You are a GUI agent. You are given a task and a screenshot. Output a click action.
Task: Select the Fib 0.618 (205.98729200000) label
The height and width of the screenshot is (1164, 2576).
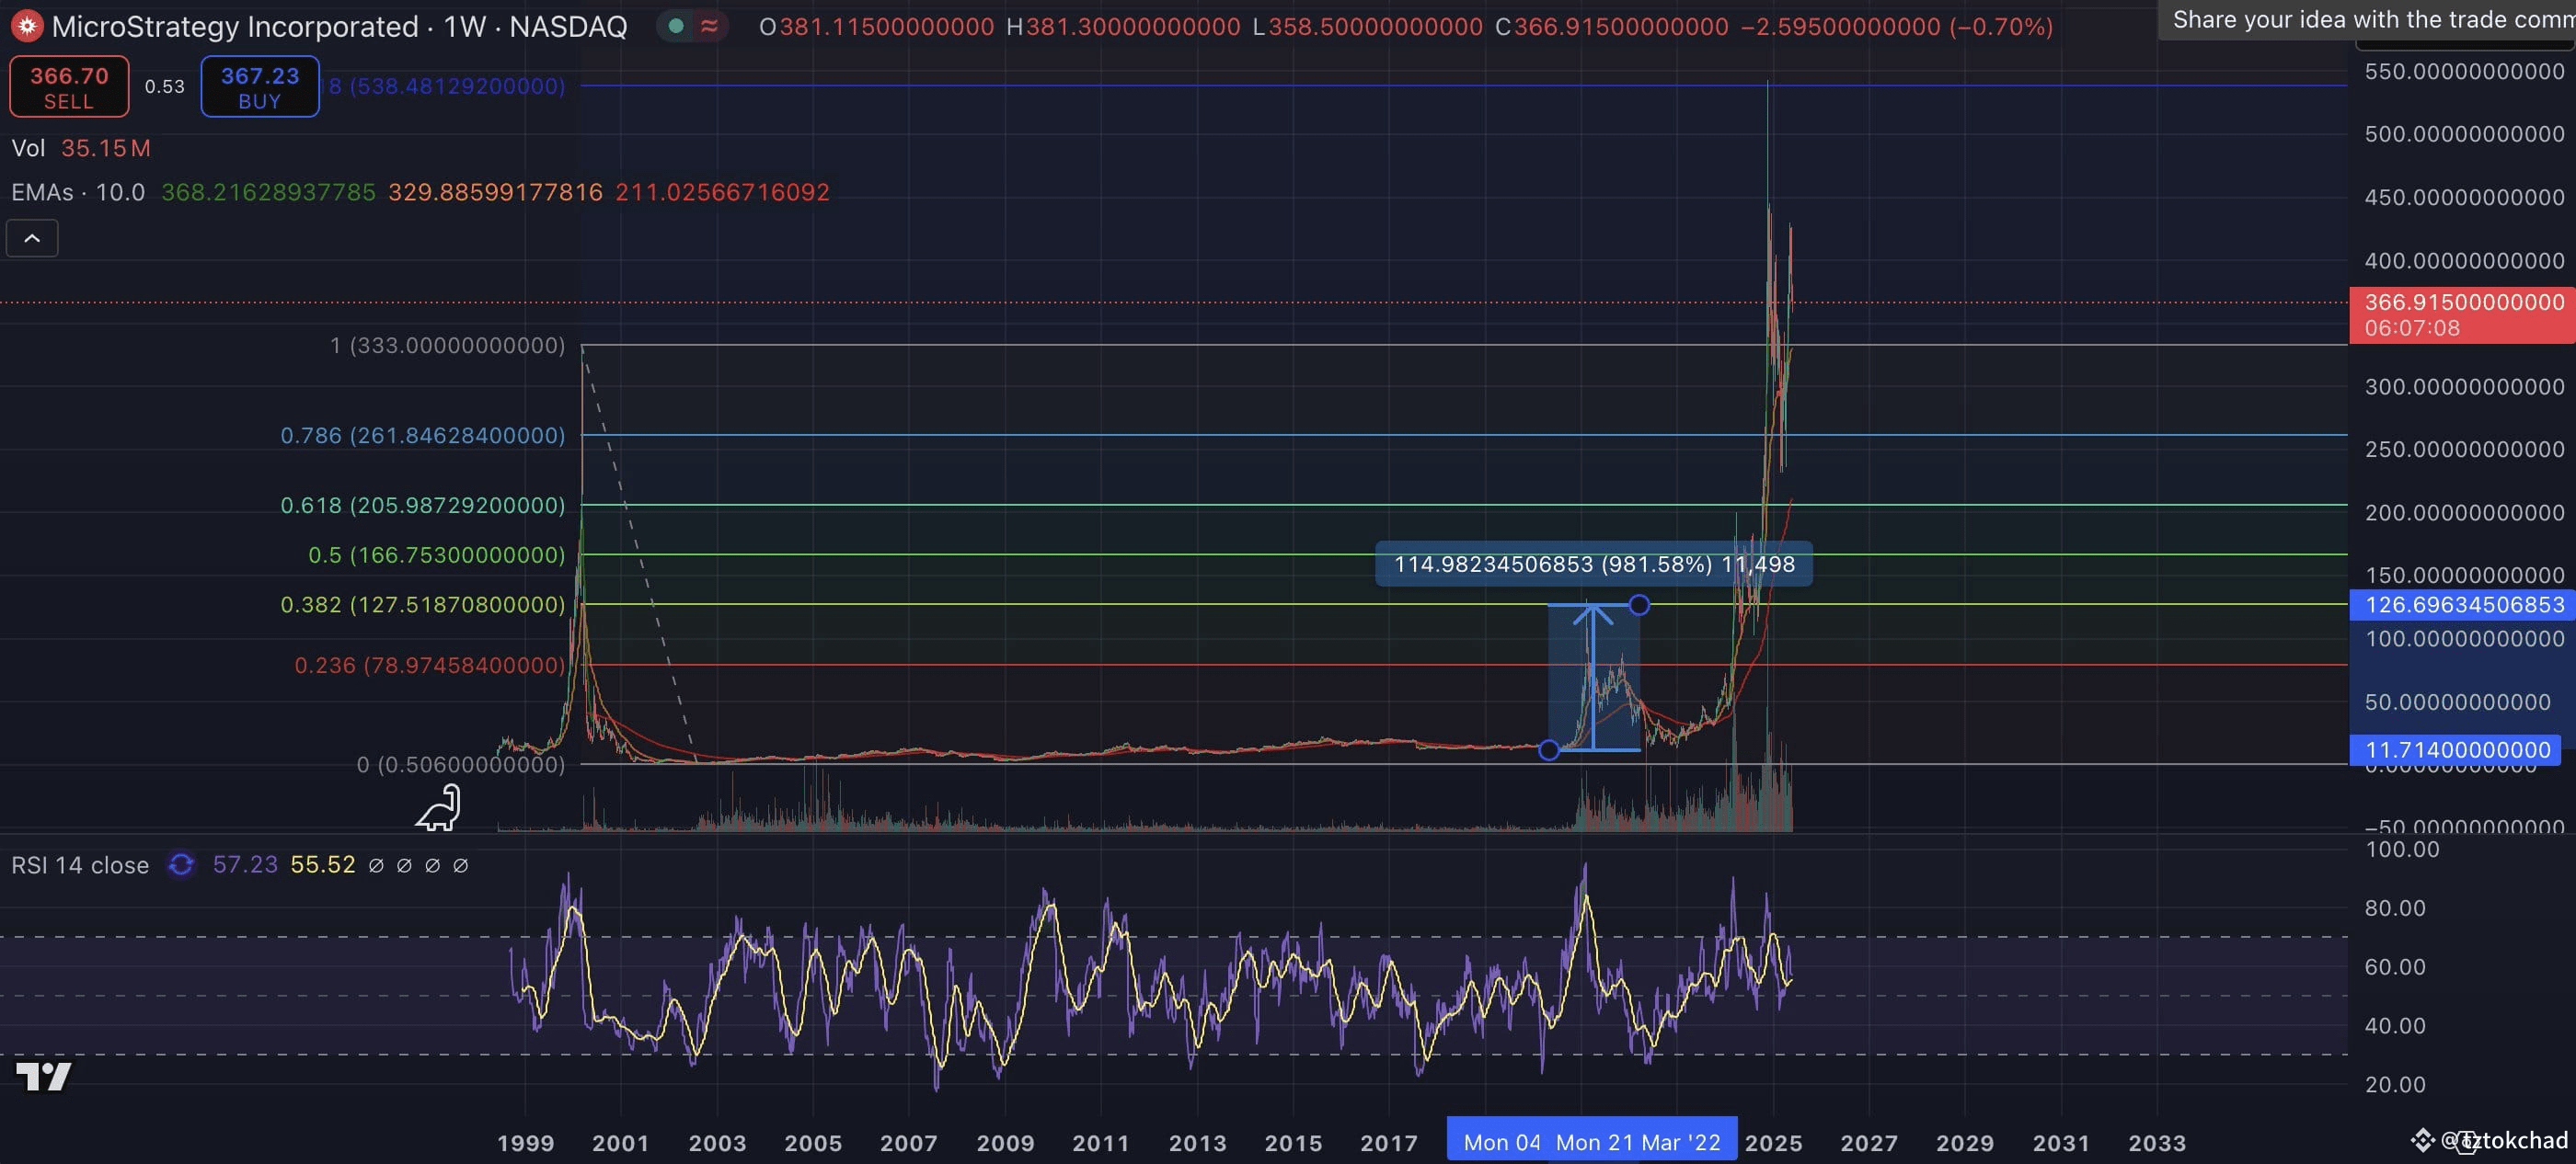click(423, 506)
